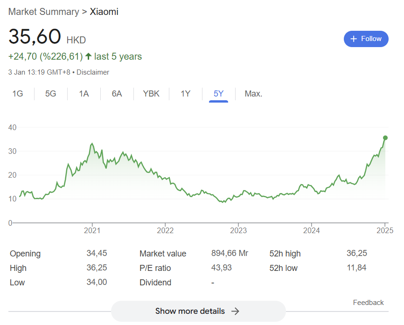This screenshot has height=325, width=404.
Task: Click the green endpoint dot on chart
Action: click(x=385, y=138)
